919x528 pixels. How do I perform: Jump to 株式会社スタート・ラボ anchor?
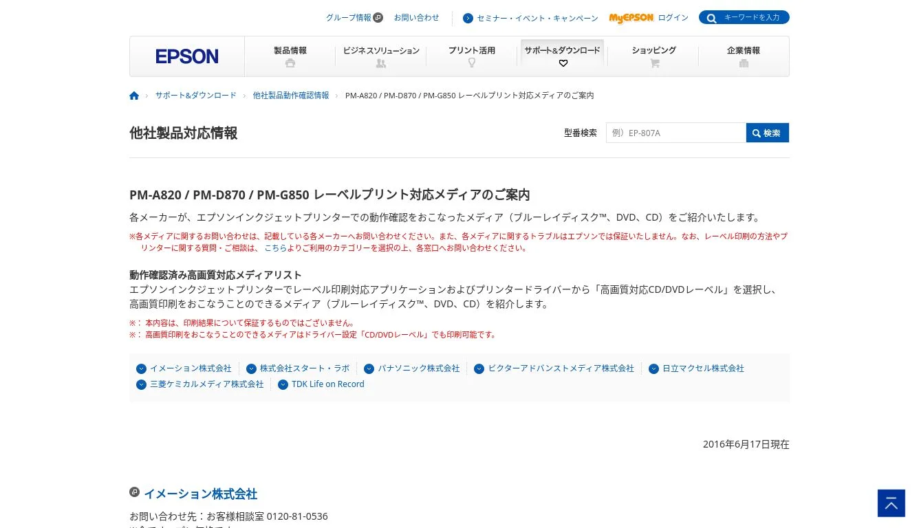tap(305, 368)
